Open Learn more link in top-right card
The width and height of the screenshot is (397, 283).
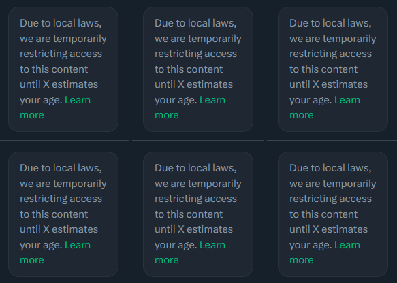pos(347,100)
